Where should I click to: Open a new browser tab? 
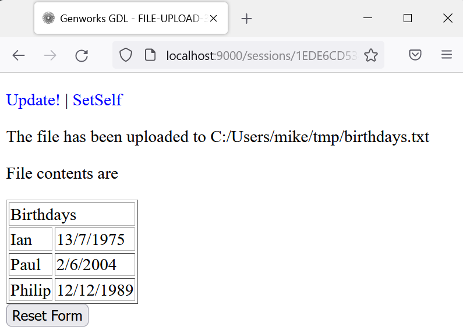click(x=246, y=19)
